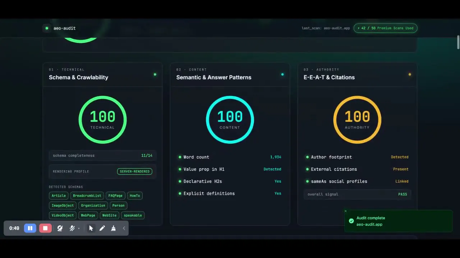460x258 pixels.
Task: Pause the screen recording
Action: coord(30,228)
